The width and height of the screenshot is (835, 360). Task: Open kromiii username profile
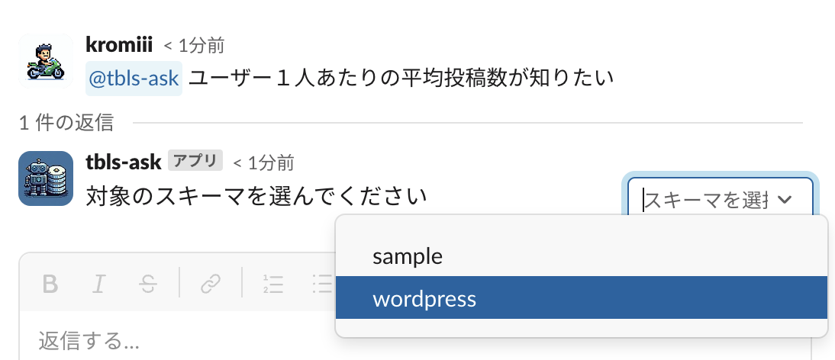coord(120,45)
